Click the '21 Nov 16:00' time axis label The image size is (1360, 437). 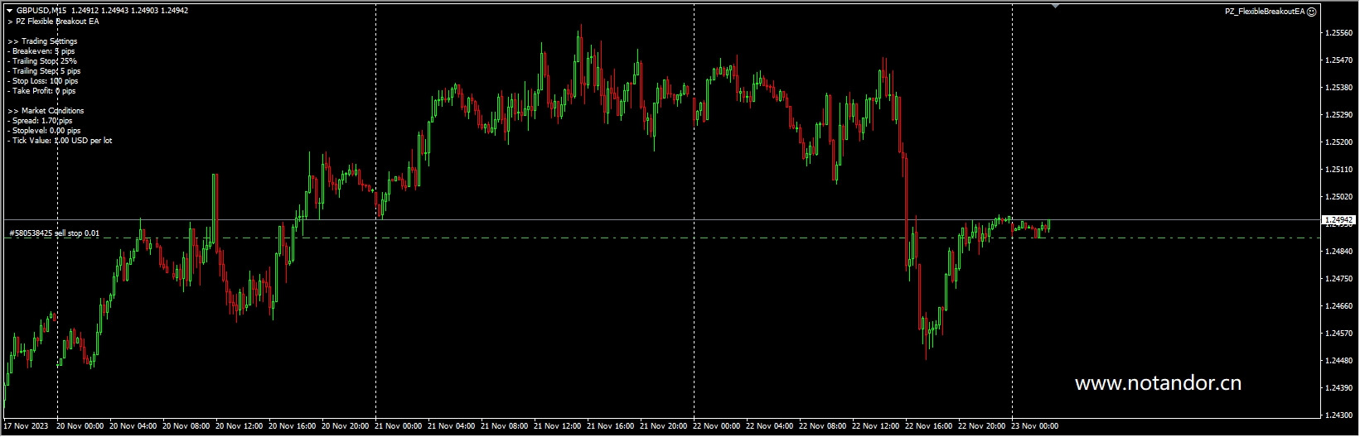tap(611, 427)
